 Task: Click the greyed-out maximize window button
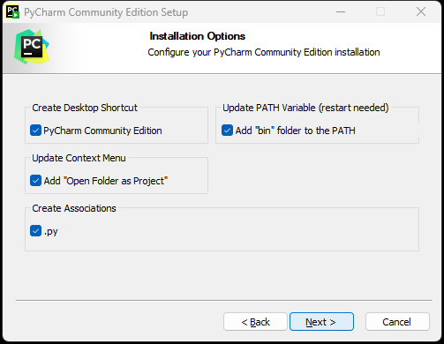[380, 12]
